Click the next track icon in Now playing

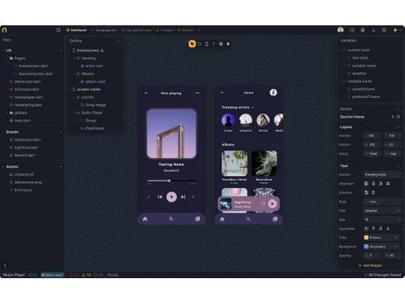pos(183,197)
